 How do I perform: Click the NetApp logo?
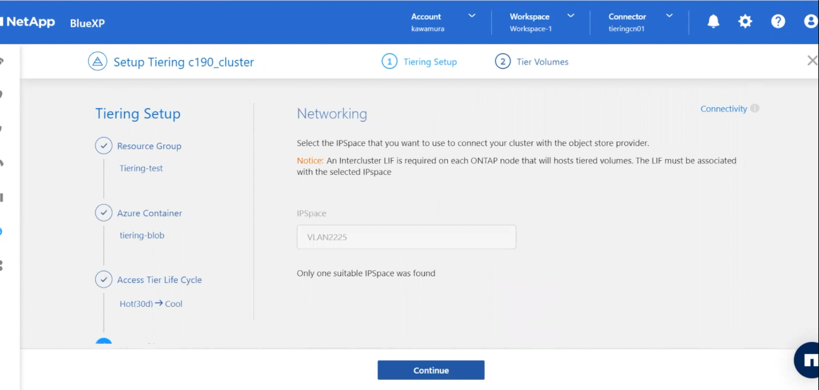point(28,22)
